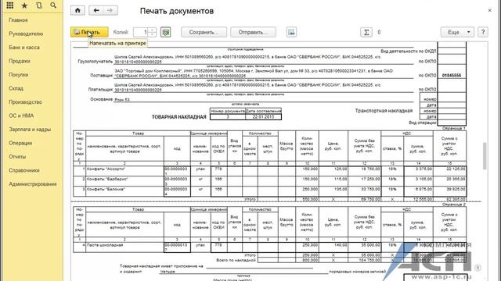This screenshot has height=281, width=501.
Task: Open the search magnifier icon
Action: (53, 5)
